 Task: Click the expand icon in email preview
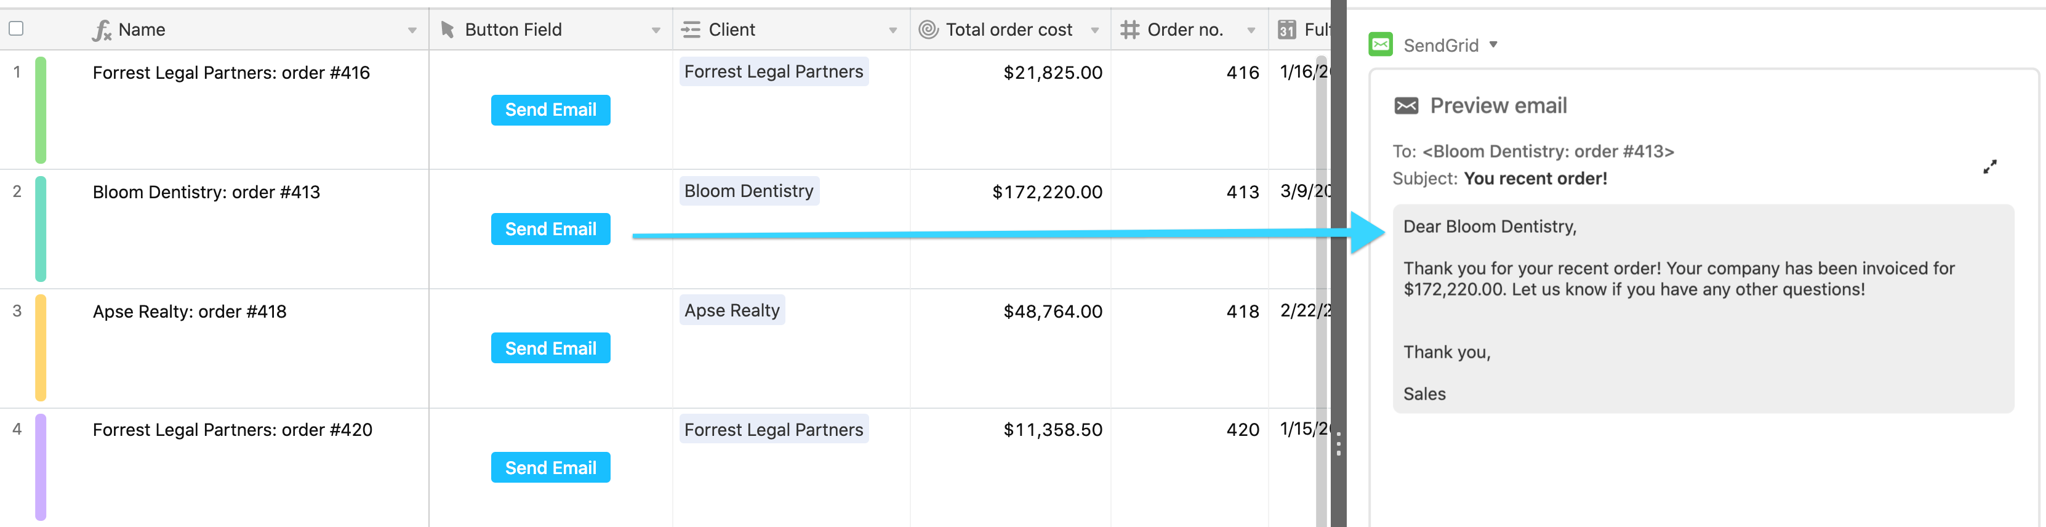tap(1989, 167)
